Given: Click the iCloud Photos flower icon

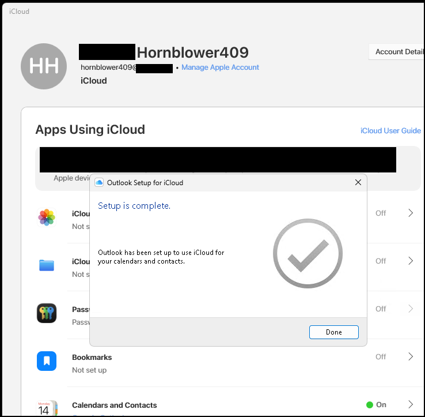Looking at the screenshot, I should pos(47,217).
